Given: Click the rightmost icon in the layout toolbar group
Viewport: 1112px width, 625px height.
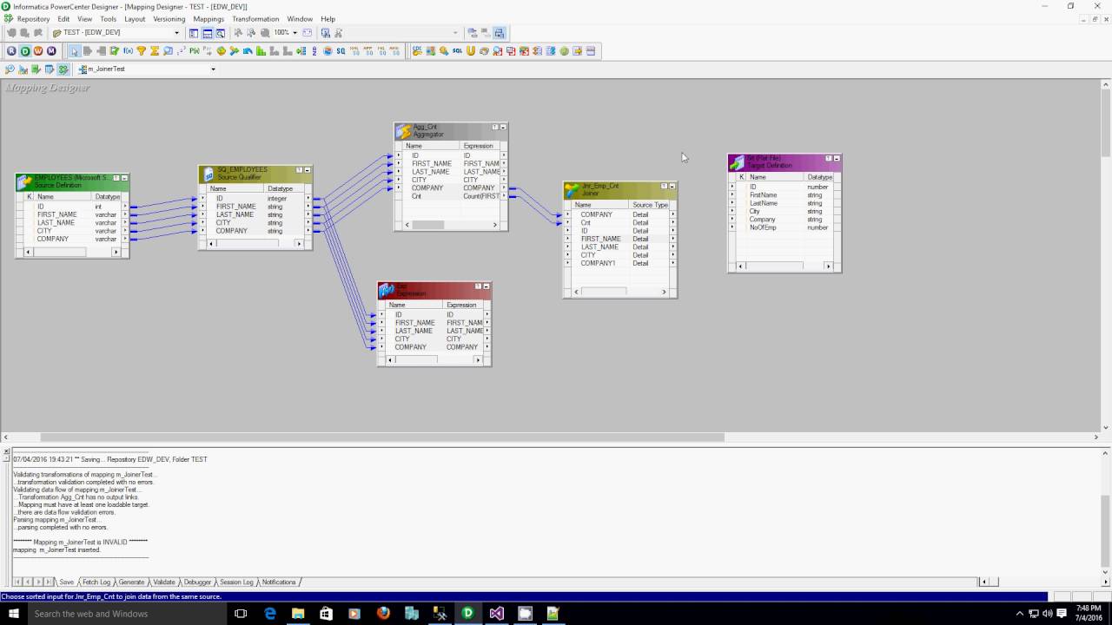Looking at the screenshot, I should [x=500, y=33].
